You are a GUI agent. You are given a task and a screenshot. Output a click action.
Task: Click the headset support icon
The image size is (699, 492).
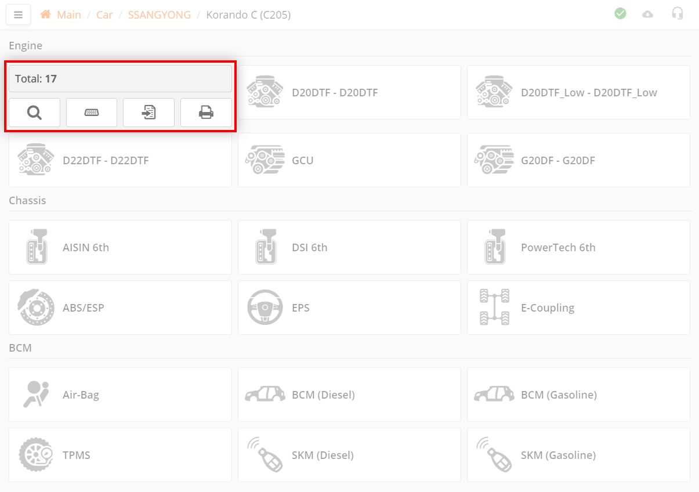point(677,13)
